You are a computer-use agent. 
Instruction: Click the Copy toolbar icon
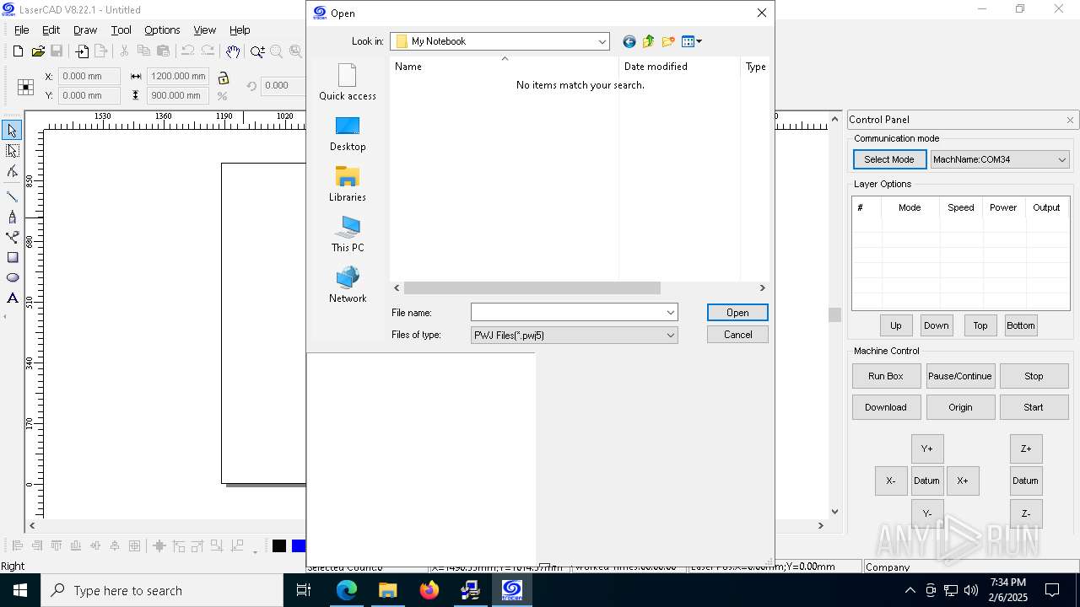(x=143, y=51)
